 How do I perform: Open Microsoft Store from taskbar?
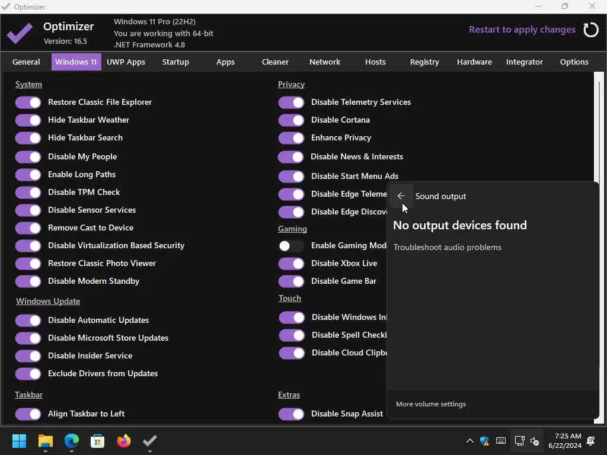pyautogui.click(x=98, y=441)
